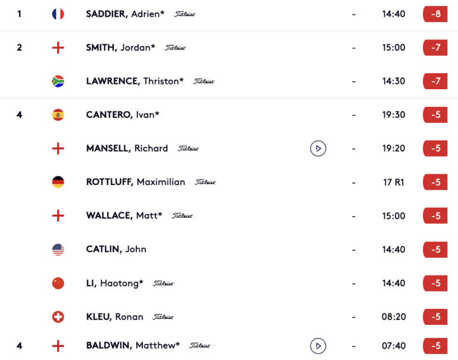Click the South African flag beside Lawrence
Viewport: 458px width, 360px height.
point(58,82)
